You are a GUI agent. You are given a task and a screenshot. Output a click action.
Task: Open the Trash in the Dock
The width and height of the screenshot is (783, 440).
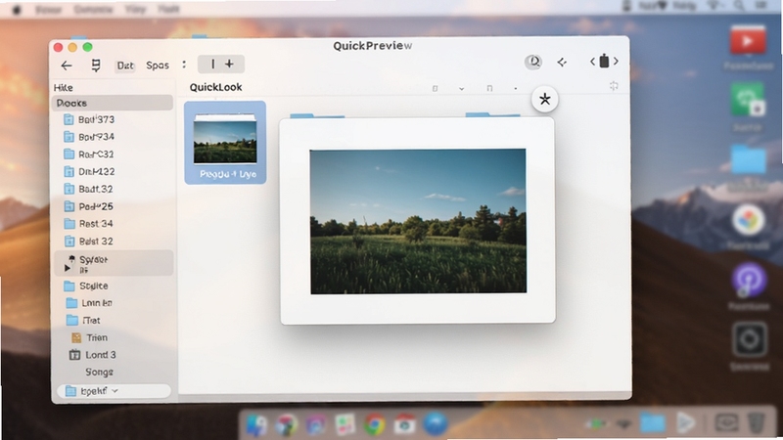(757, 423)
